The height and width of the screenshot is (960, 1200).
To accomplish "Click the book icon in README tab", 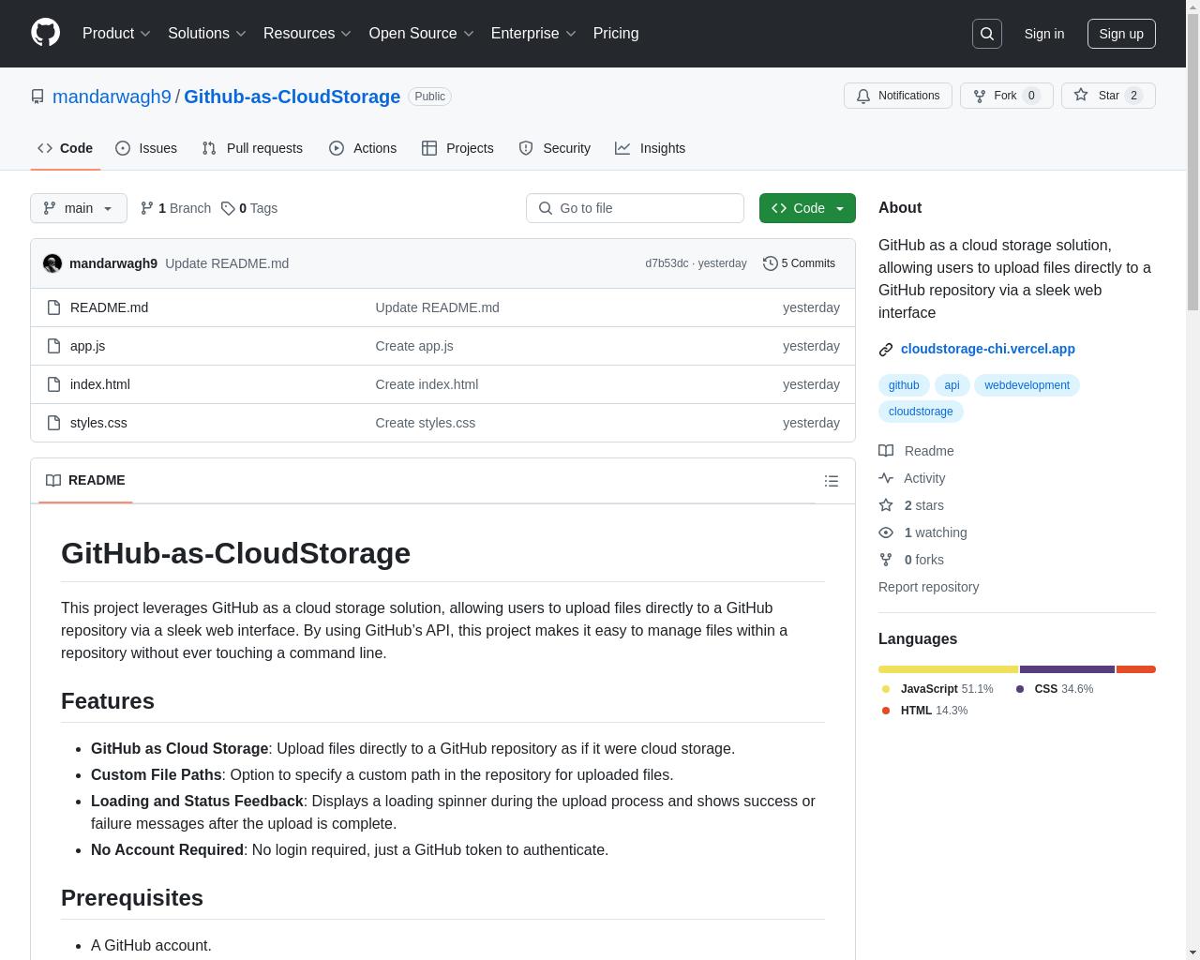I will [53, 480].
